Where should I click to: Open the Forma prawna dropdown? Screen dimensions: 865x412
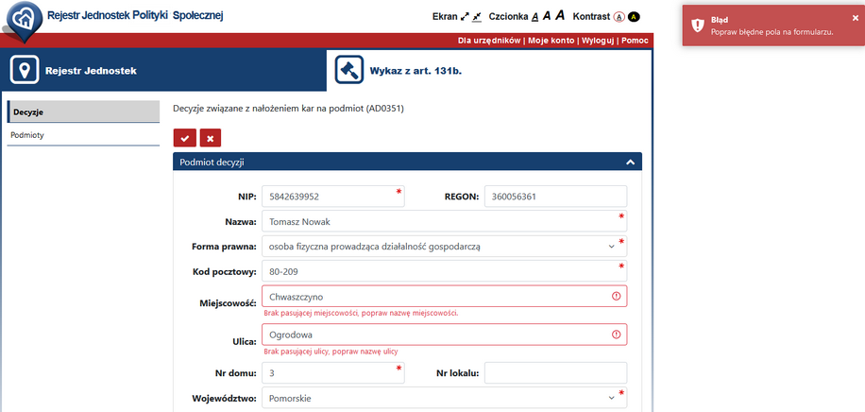(445, 247)
